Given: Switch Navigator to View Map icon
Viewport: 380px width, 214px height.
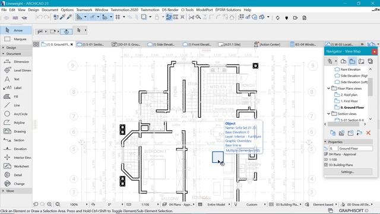Looking at the screenshot, I should click(352, 61).
